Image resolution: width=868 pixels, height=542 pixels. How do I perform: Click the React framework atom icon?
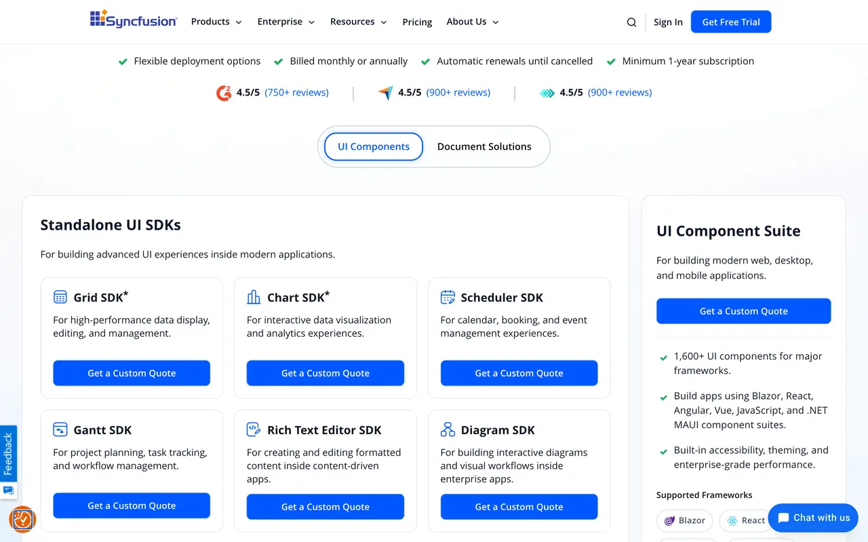(732, 520)
